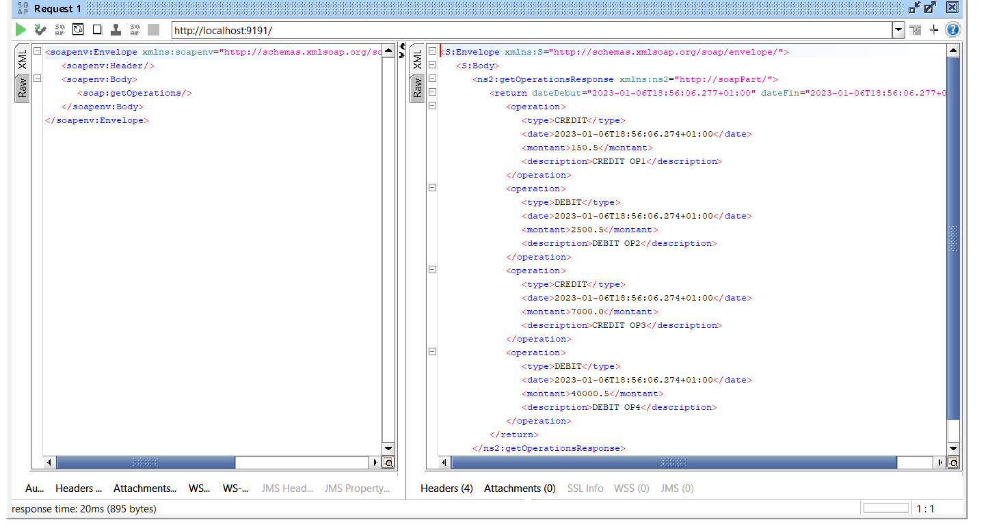Click the response time: 20ms (895 bytes) status
Screen dimensions: 988x524
84,509
